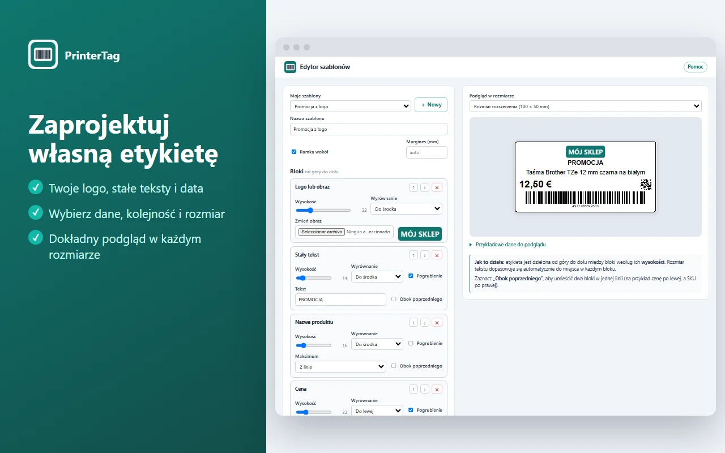725x453 pixels.
Task: Open the Pomoc help button
Action: tap(696, 67)
